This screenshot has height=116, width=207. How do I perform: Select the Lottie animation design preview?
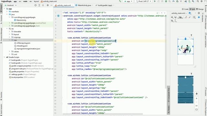point(185,46)
